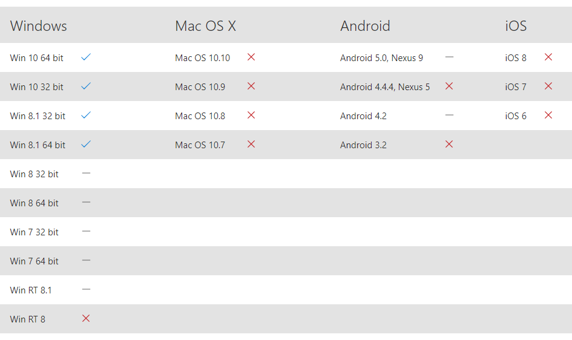
Task: Select the iOS column header
Action: [x=516, y=26]
